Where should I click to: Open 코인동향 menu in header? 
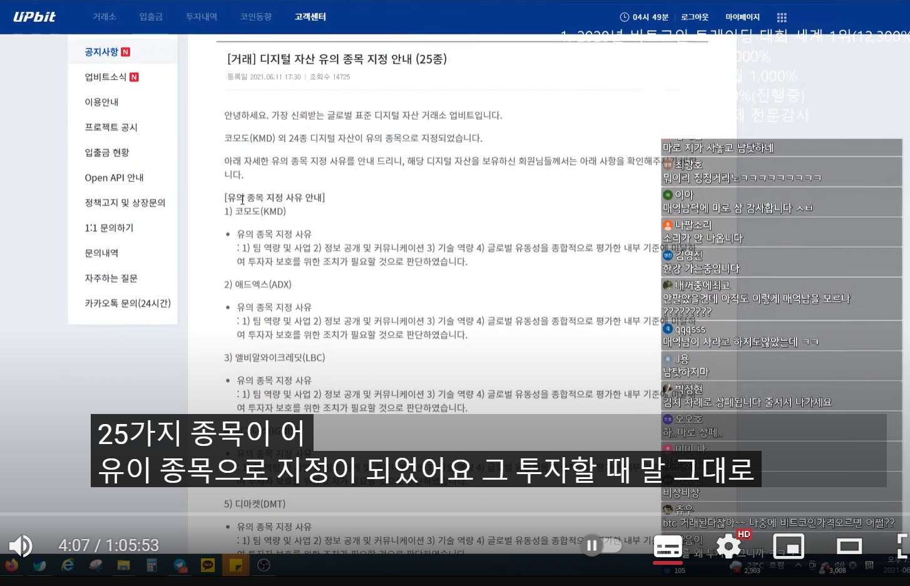point(256,17)
